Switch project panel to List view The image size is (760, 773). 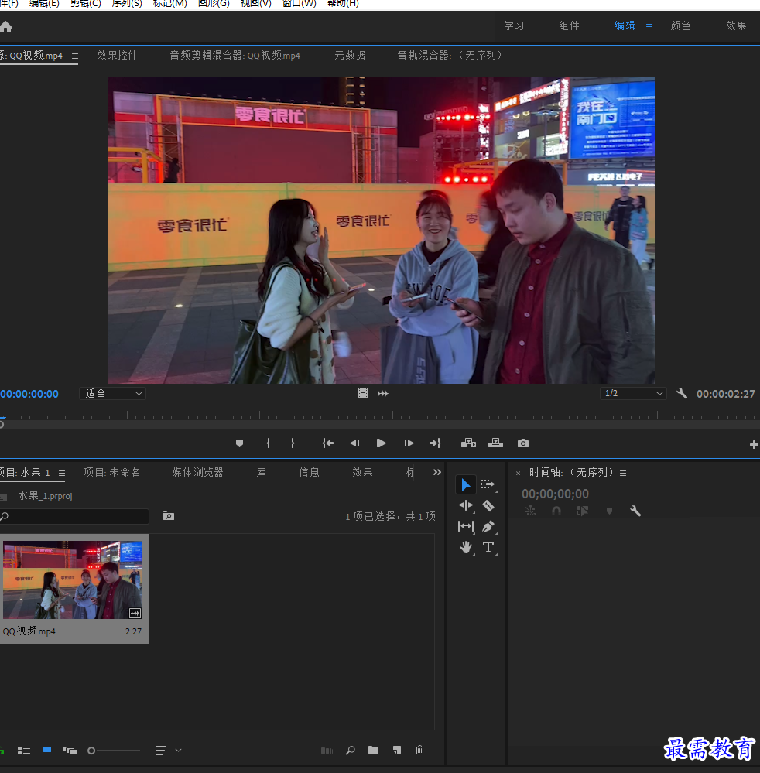(x=24, y=751)
